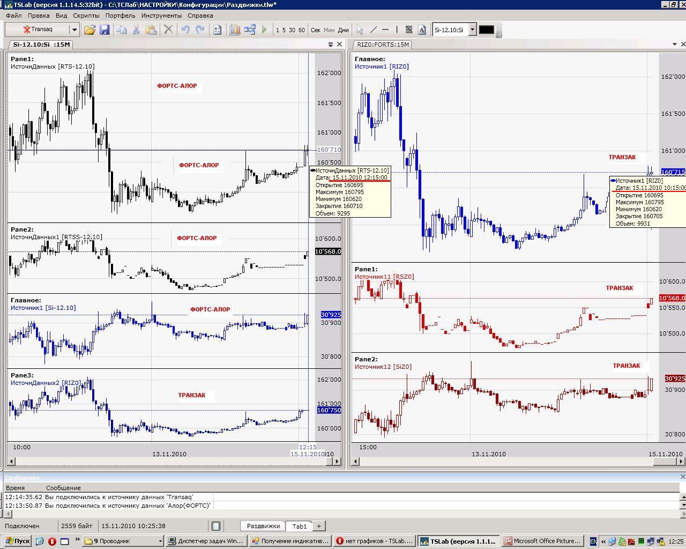
Task: Set the 30 interval button
Action: click(292, 30)
